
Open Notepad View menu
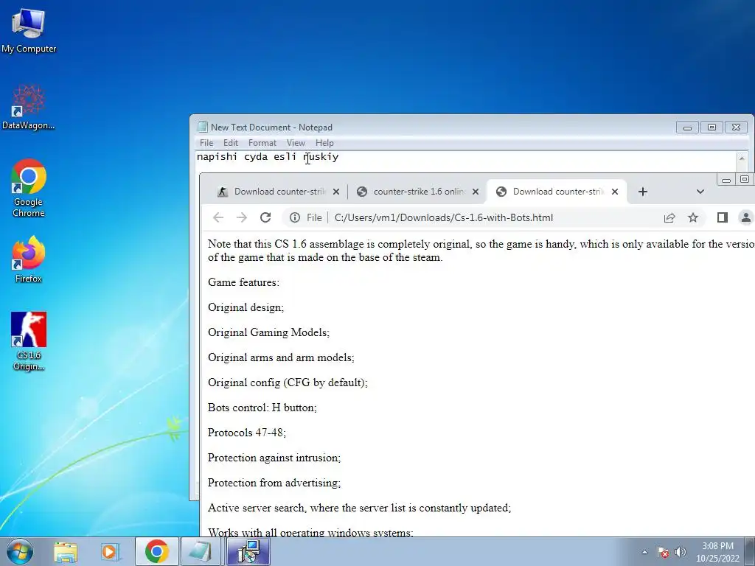point(296,143)
